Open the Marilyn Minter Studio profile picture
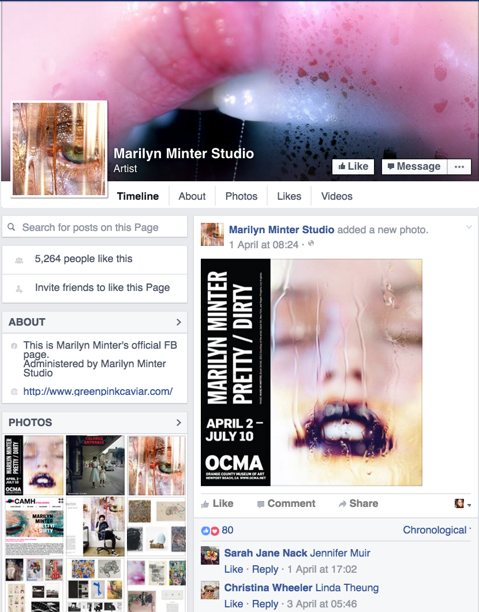 pos(59,149)
